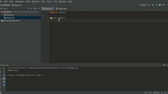This screenshot has height=94, width=168.
Task: Select External Libraries in project tree
Action: point(10,21)
